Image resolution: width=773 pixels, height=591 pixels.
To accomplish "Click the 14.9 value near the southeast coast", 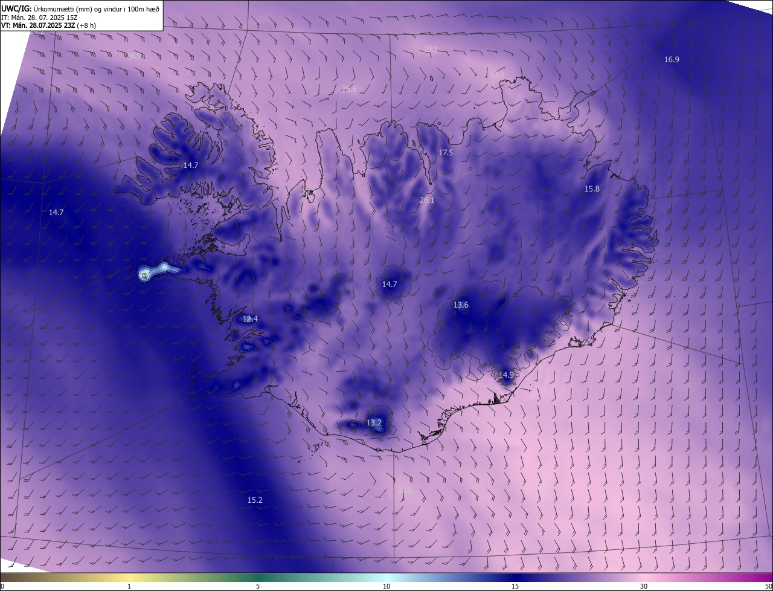I will tap(506, 375).
